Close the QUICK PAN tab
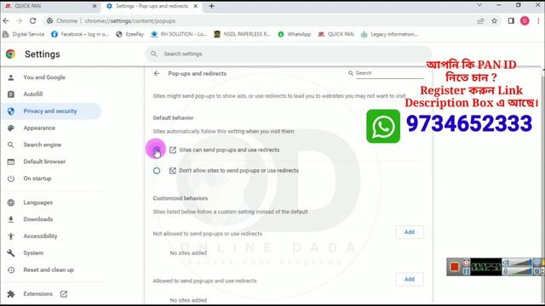This screenshot has height=306, width=545. click(x=95, y=6)
